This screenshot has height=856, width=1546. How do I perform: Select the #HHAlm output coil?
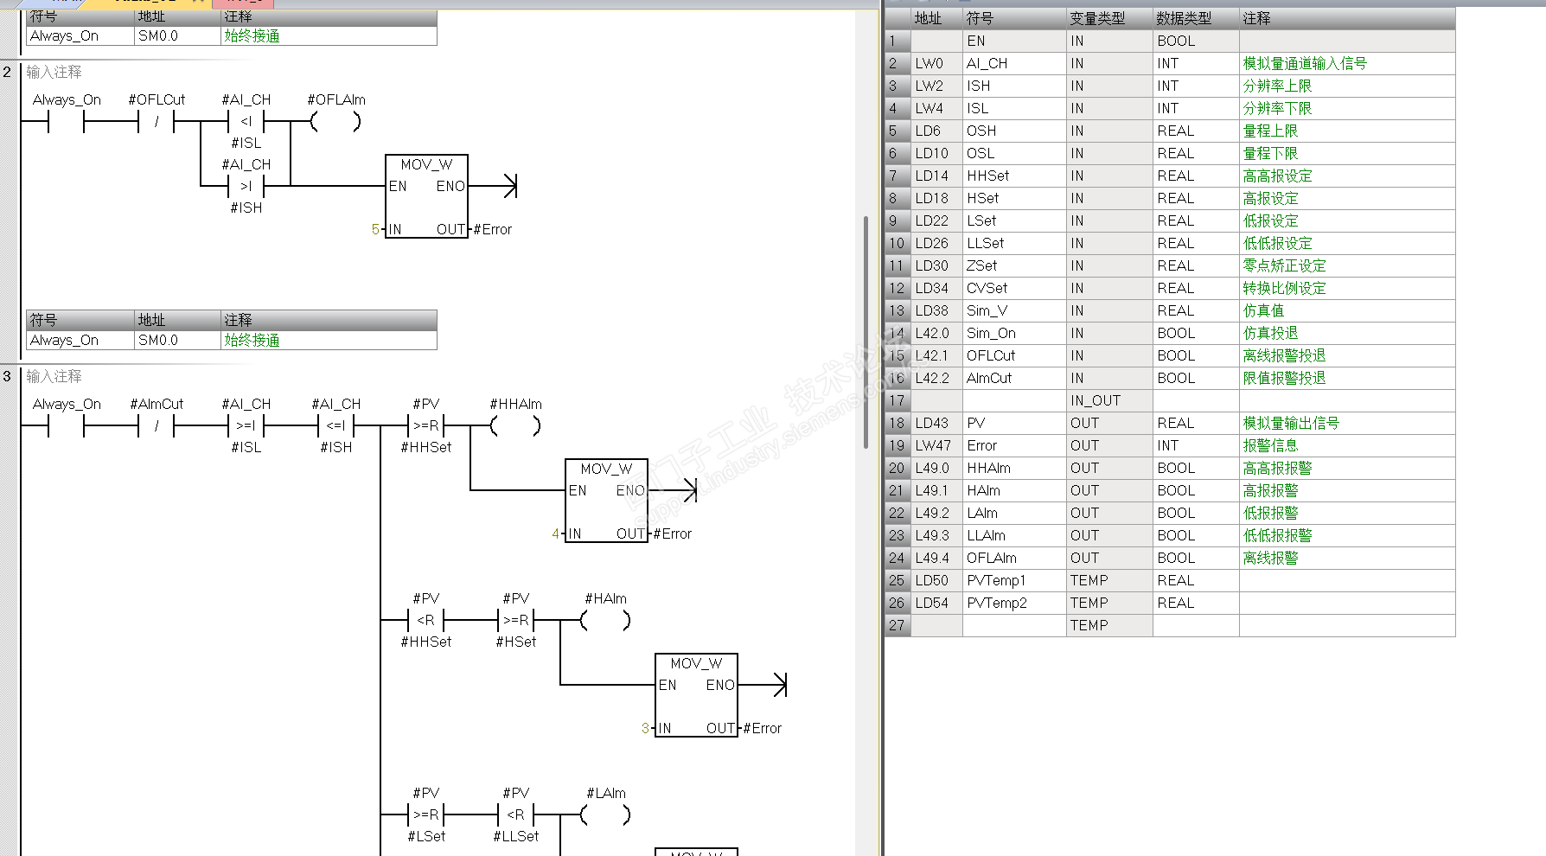point(515,426)
